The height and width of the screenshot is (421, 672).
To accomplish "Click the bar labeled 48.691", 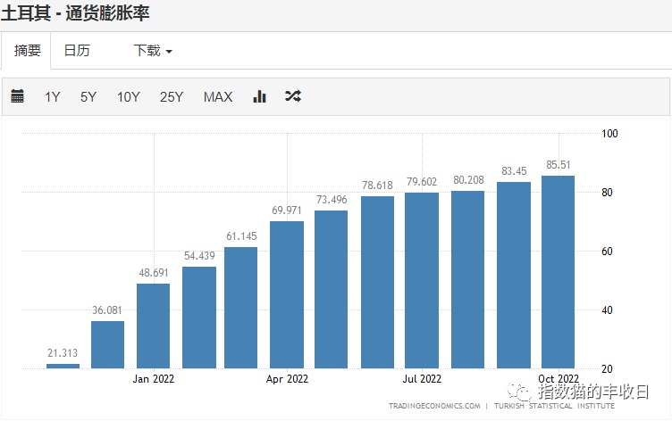I will point(153,326).
